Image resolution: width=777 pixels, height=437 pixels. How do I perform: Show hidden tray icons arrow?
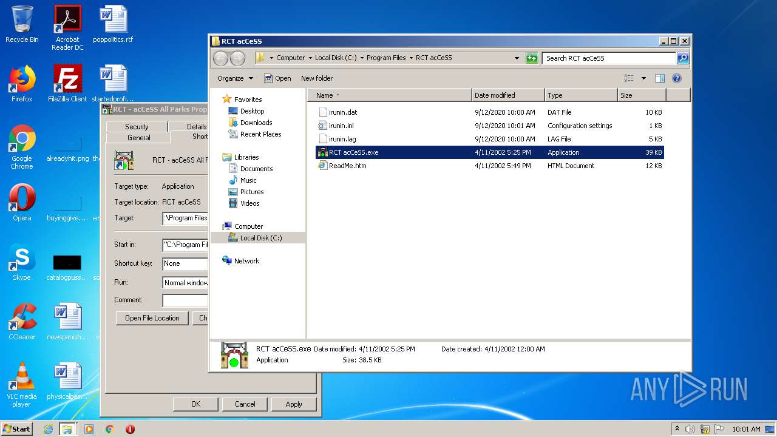click(677, 429)
